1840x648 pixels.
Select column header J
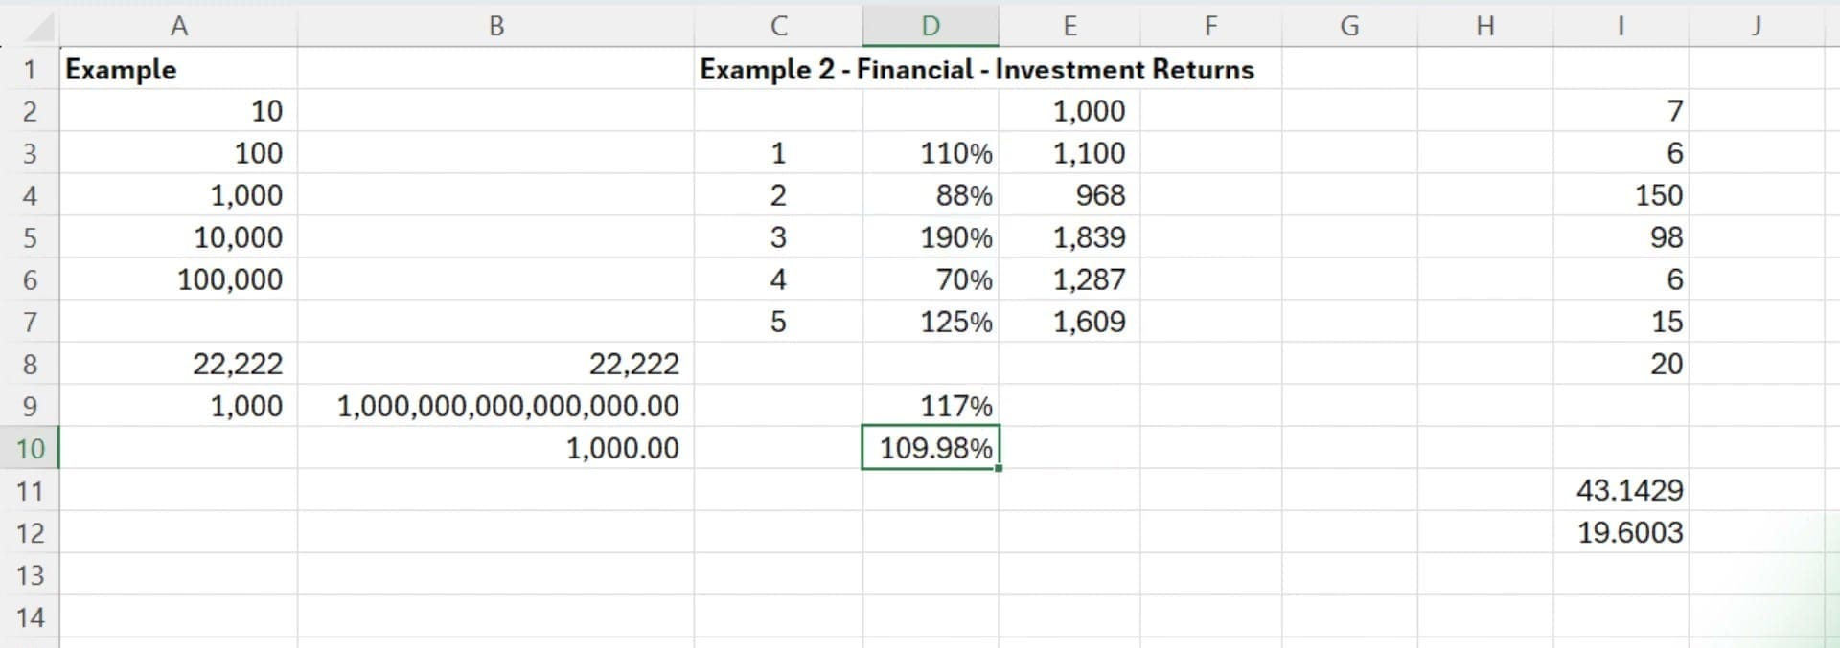(1757, 26)
